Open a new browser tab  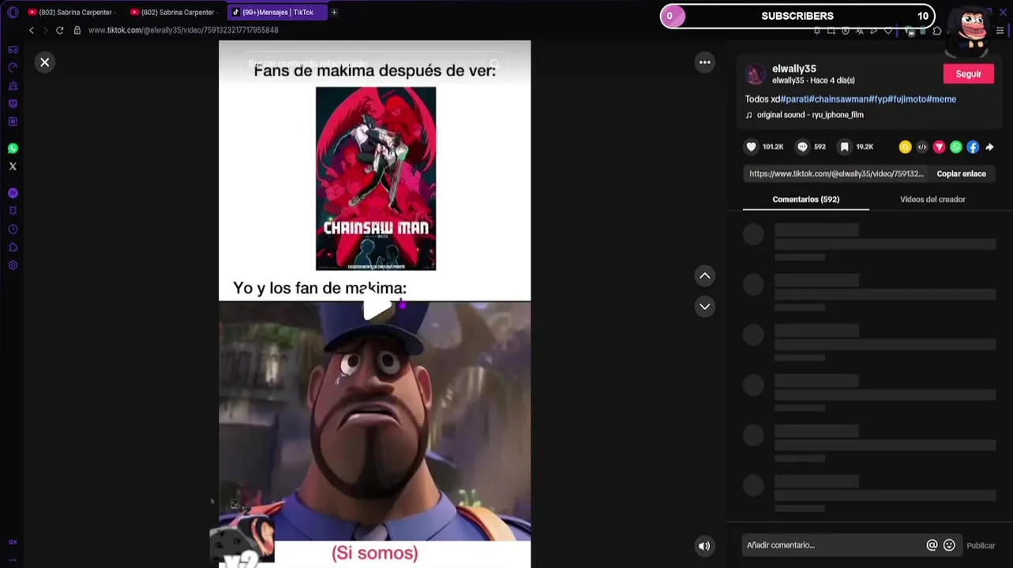point(334,12)
